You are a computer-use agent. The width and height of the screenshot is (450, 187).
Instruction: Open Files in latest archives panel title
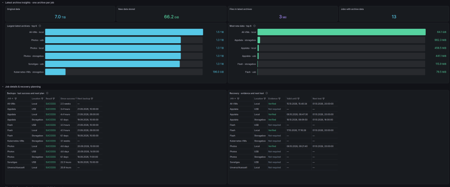point(241,9)
